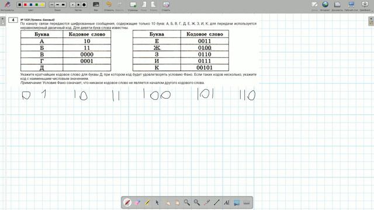Select the Laser pointer tool
This screenshot has width=374, height=210.
point(207,202)
